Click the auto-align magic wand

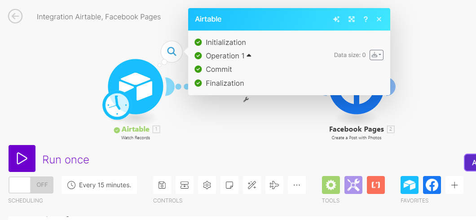pos(252,185)
